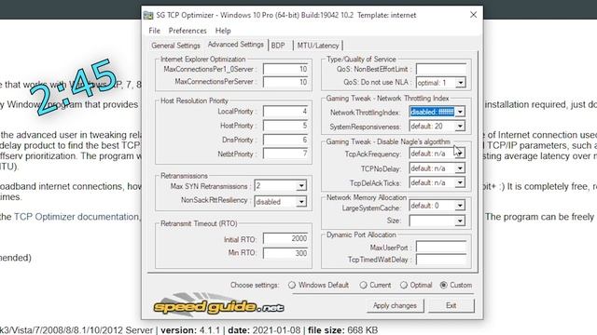Viewport: 597px width, 335px height.
Task: Click the HostPriority input field
Action: coord(285,126)
